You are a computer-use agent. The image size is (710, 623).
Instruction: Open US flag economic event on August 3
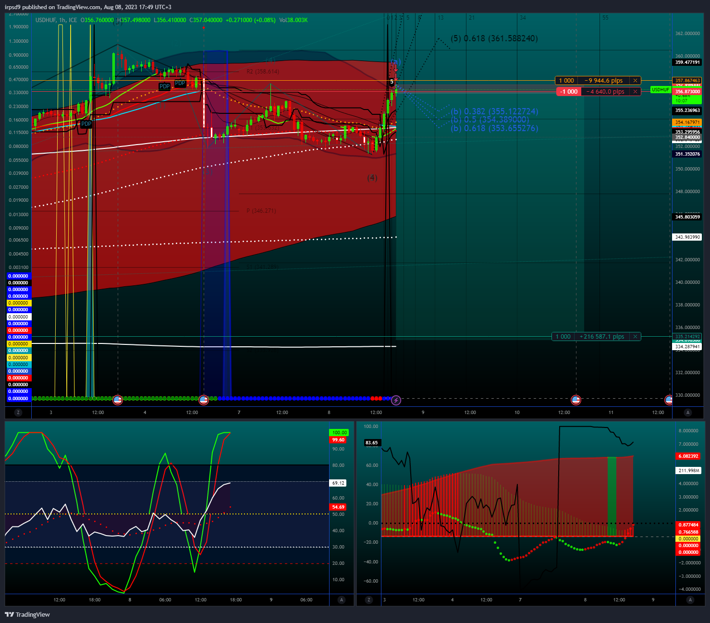tap(118, 400)
